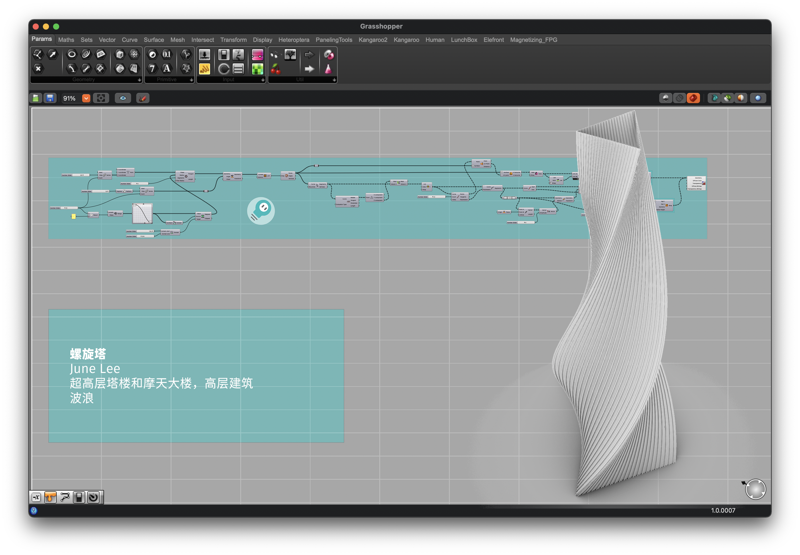This screenshot has height=555, width=800.
Task: Select the Circle geometry parameter icon
Action: [x=72, y=54]
